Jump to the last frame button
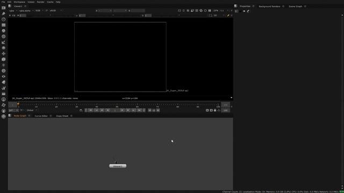Screen dimensions: 344x193 pyautogui.click(x=139, y=110)
